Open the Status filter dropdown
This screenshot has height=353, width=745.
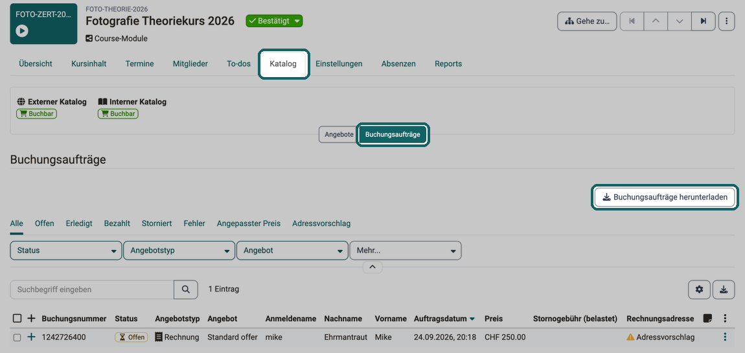(x=65, y=251)
